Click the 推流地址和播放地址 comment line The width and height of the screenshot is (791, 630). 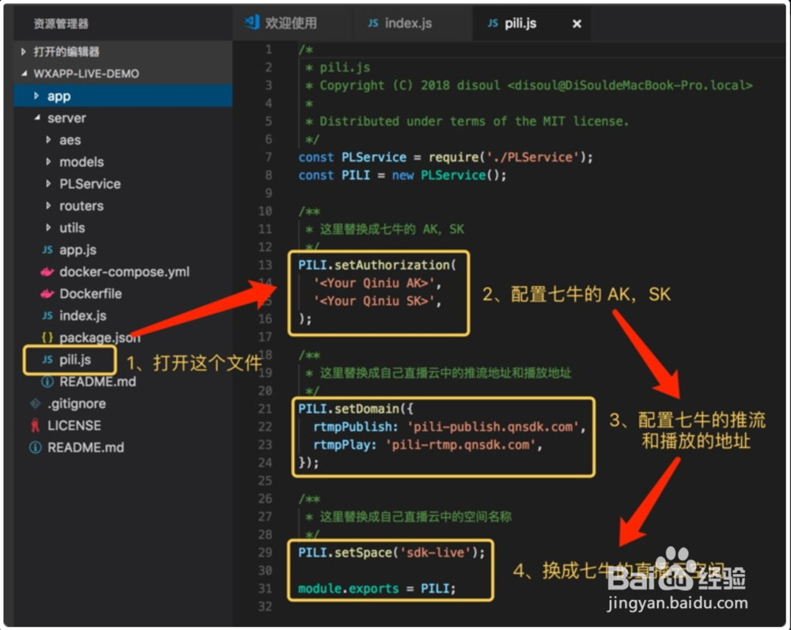pyautogui.click(x=438, y=373)
